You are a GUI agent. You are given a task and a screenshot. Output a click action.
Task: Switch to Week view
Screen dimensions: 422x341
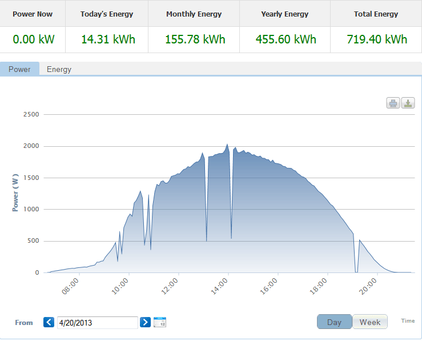pyautogui.click(x=370, y=322)
